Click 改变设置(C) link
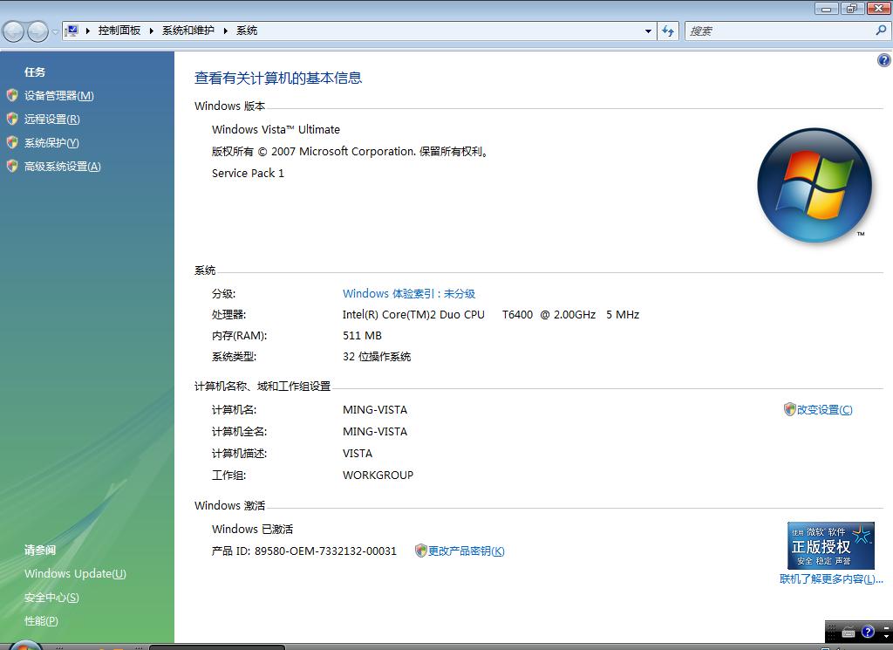The height and width of the screenshot is (650, 893). point(824,409)
